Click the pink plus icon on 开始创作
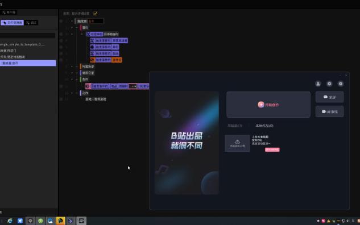360x225 pixels. tap(261, 105)
